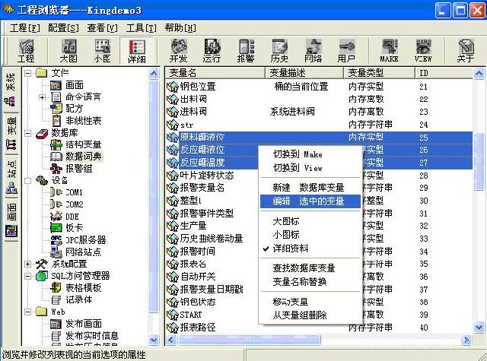Choose 从变量组删除 in context menu
The width and height of the screenshot is (487, 361).
pos(310,315)
